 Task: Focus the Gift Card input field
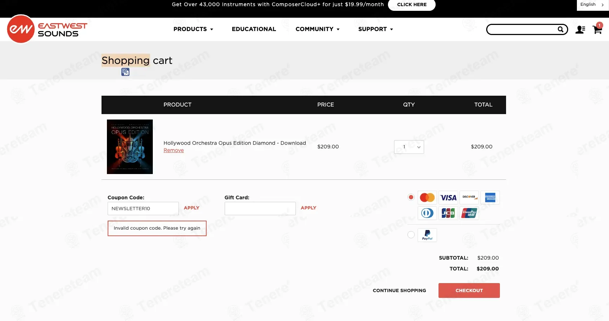pos(260,209)
